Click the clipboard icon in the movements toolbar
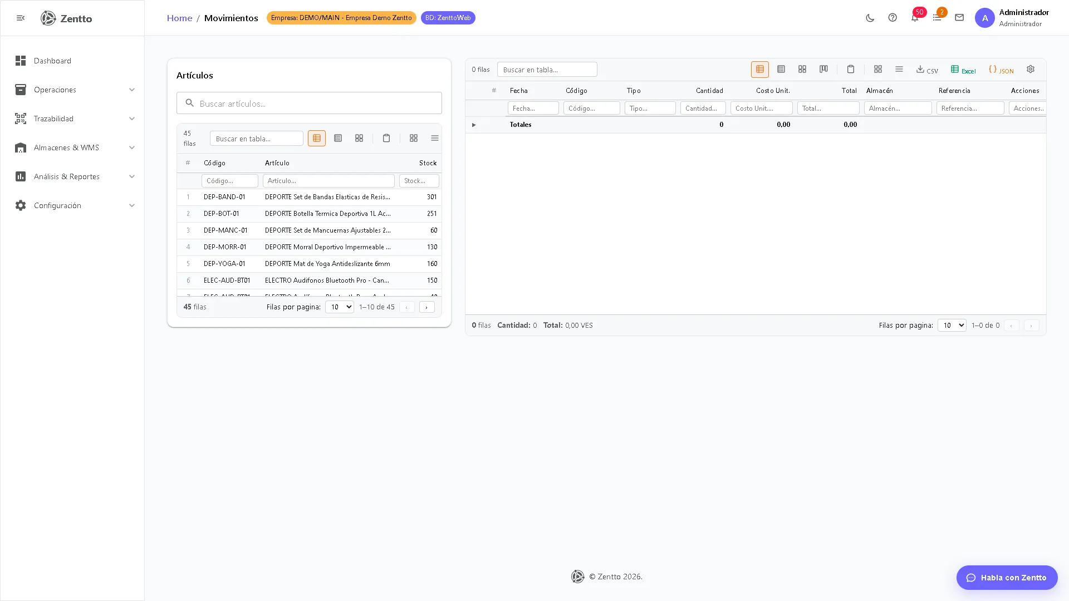Viewport: 1069px width, 601px height. click(x=851, y=69)
